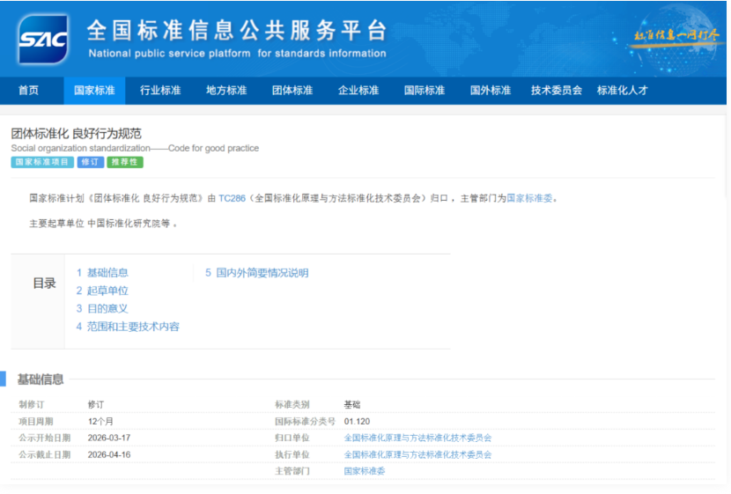
Task: Open the 归口单位 committee link
Action: pyautogui.click(x=417, y=438)
